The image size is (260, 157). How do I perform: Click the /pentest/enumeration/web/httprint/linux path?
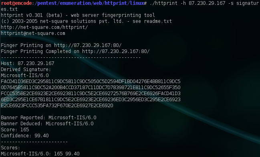pos(89,3)
